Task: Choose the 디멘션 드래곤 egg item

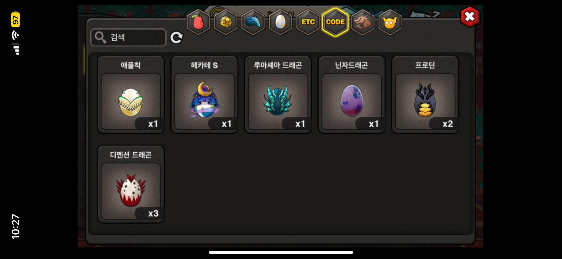Action: (x=131, y=184)
